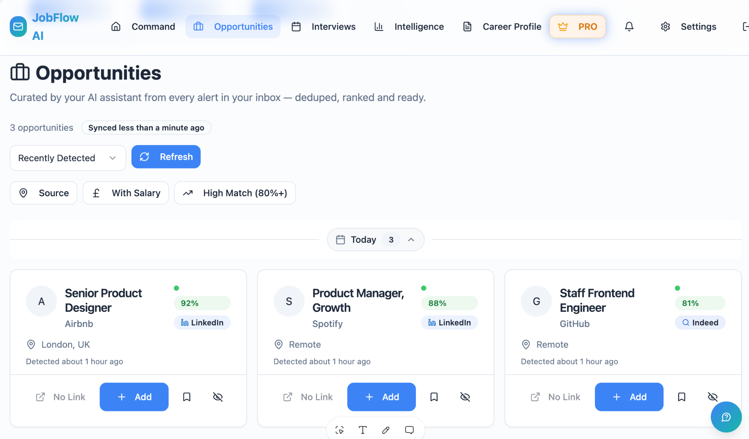The width and height of the screenshot is (749, 439).
Task: Add the Staff Frontend Engineer opportunity
Action: (x=629, y=397)
